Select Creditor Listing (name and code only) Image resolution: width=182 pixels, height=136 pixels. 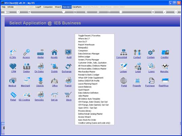[94, 123]
